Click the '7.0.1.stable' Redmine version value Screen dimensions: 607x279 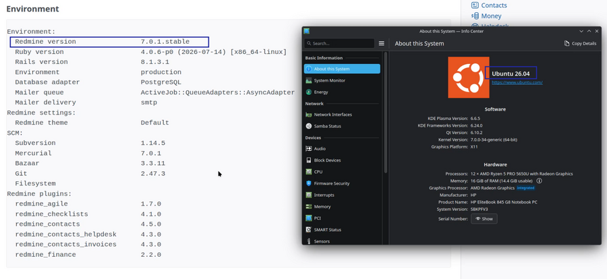point(165,42)
